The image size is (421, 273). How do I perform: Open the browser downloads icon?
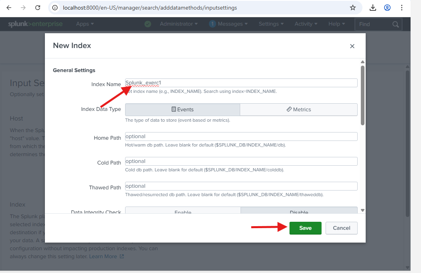pyautogui.click(x=372, y=8)
